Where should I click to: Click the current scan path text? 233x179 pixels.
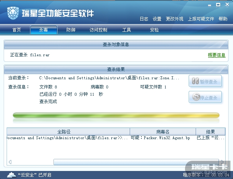109,78
